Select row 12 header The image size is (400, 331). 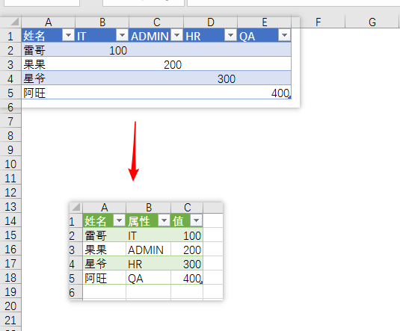pyautogui.click(x=10, y=193)
